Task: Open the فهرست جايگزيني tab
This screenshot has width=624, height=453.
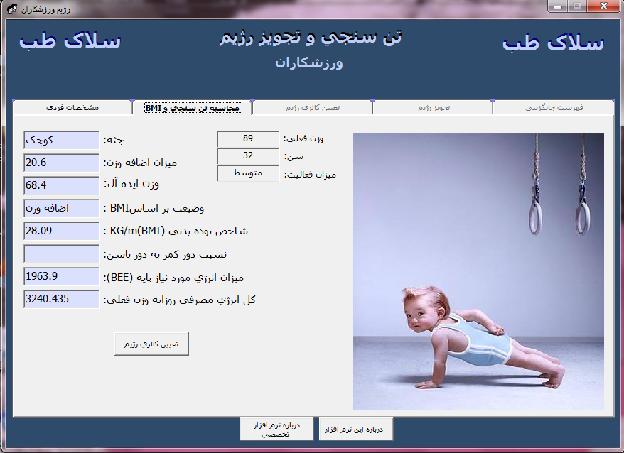Action: tap(554, 107)
